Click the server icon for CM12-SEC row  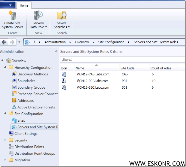pos(64,87)
